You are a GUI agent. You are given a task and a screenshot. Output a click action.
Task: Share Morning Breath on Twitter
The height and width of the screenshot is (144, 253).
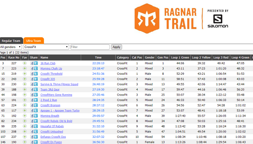pyautogui.click(x=36, y=116)
